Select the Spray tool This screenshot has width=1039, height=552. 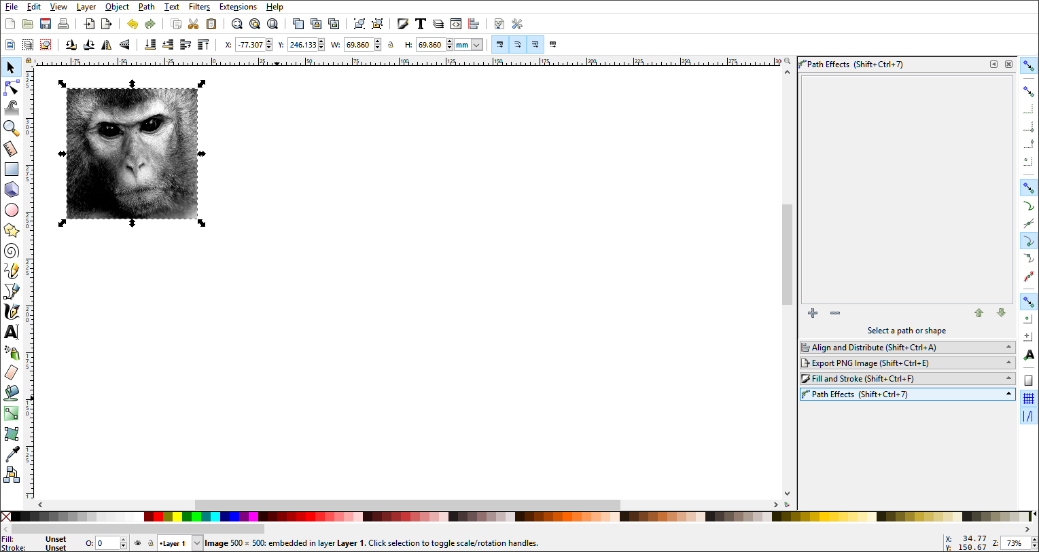[11, 352]
